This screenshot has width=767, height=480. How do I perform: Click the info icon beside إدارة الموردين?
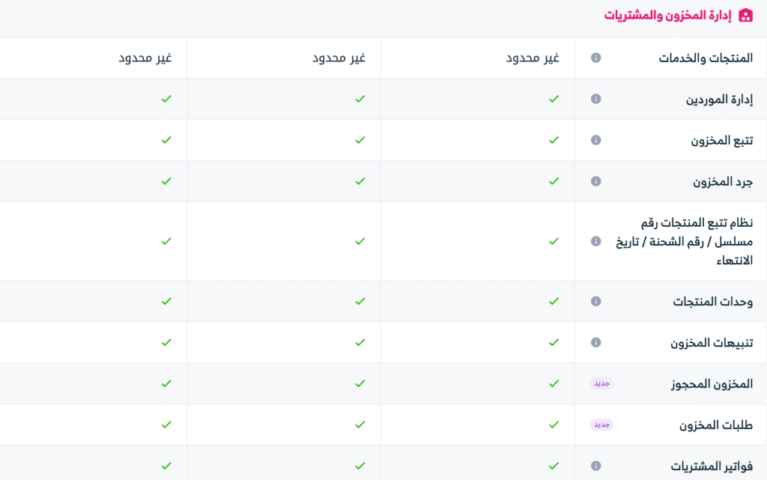pyautogui.click(x=595, y=99)
